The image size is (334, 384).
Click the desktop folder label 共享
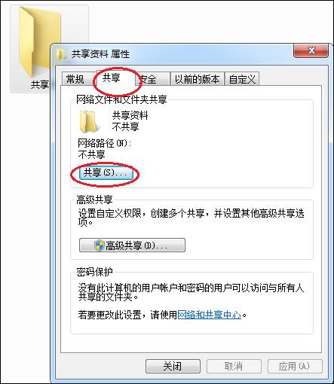40,84
